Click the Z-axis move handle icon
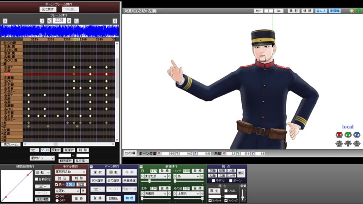363x204 pixels. (357, 144)
